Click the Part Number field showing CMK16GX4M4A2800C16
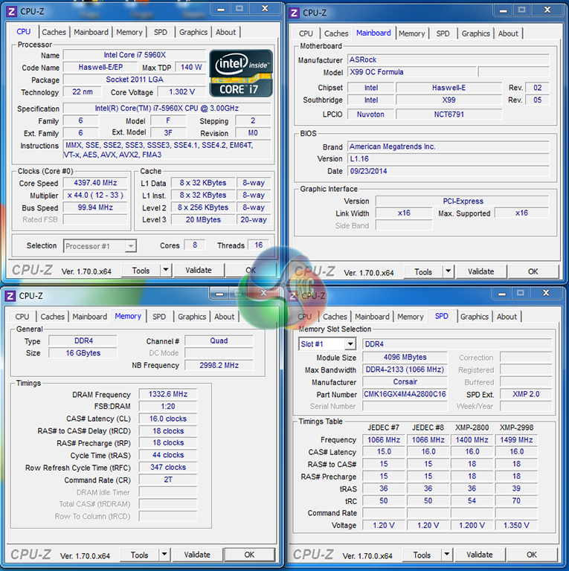 (x=405, y=394)
